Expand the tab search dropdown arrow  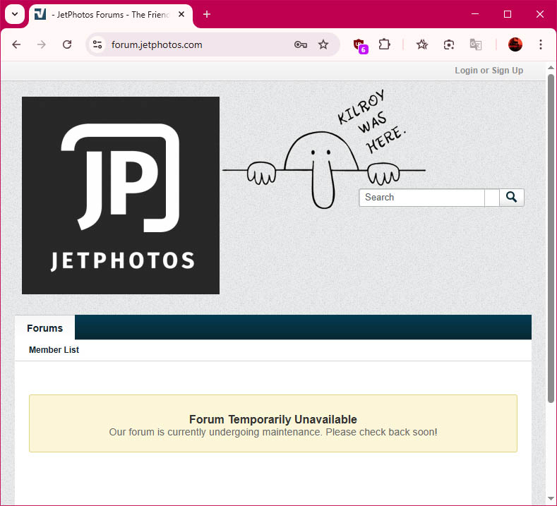tap(13, 14)
